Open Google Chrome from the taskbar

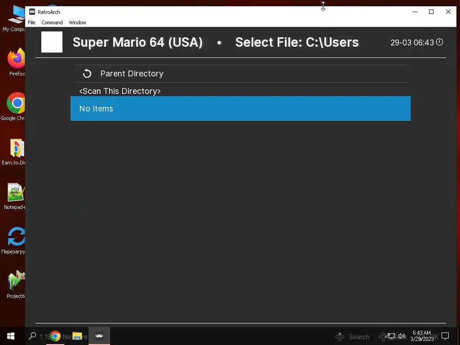[55, 336]
